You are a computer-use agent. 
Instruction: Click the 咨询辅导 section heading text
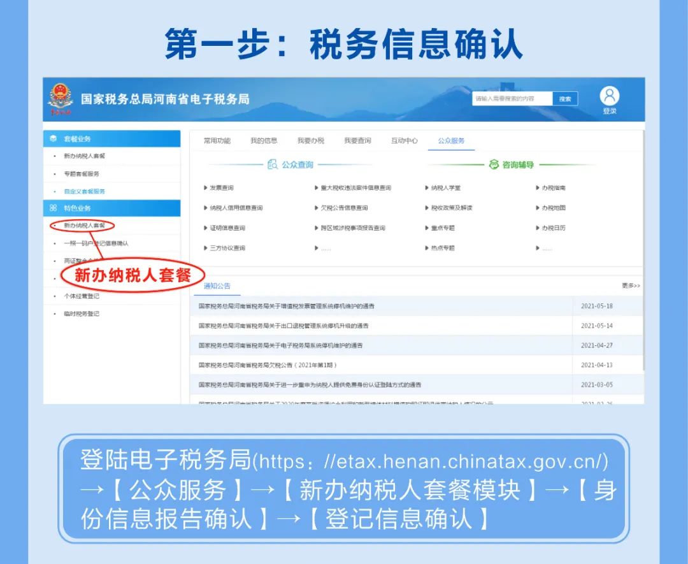[x=518, y=165]
